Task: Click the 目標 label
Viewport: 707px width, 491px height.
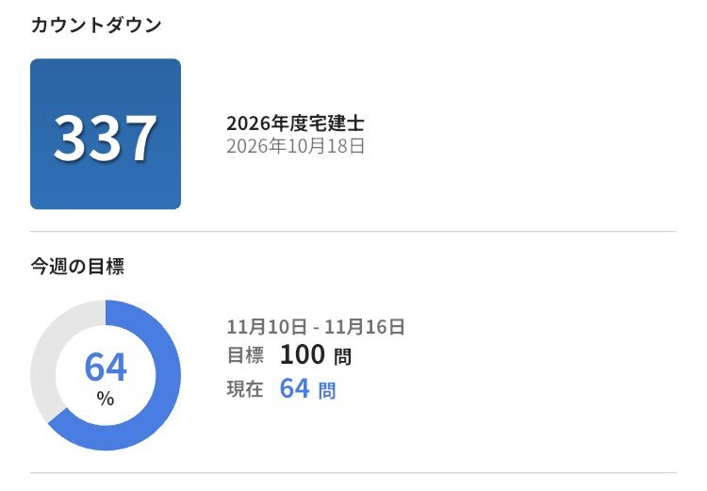Action: pos(245,355)
